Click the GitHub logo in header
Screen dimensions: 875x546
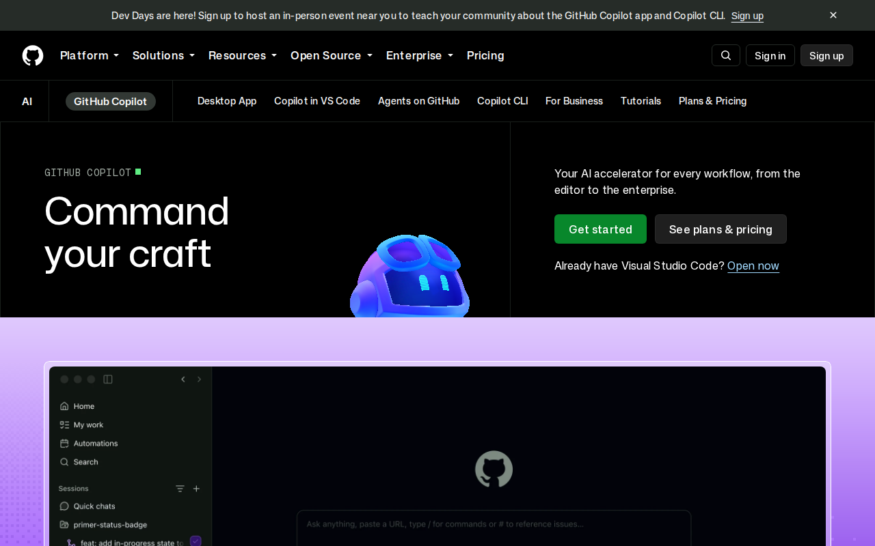pyautogui.click(x=33, y=55)
